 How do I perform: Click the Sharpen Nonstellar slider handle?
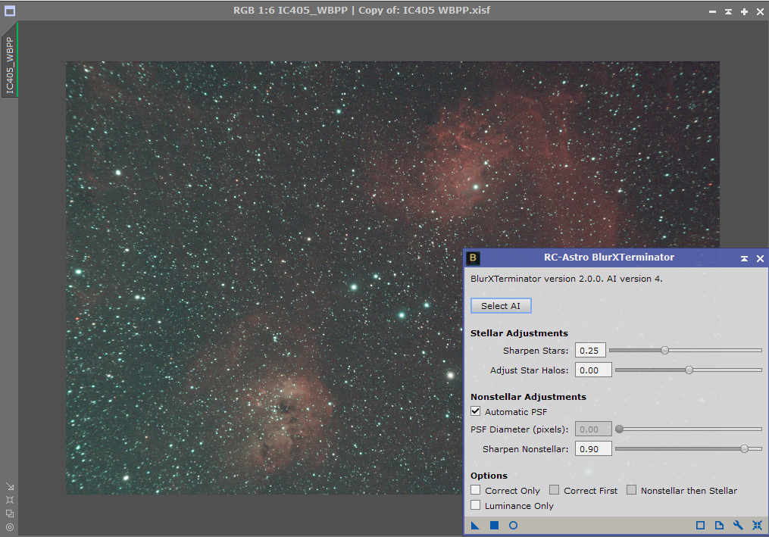[744, 448]
